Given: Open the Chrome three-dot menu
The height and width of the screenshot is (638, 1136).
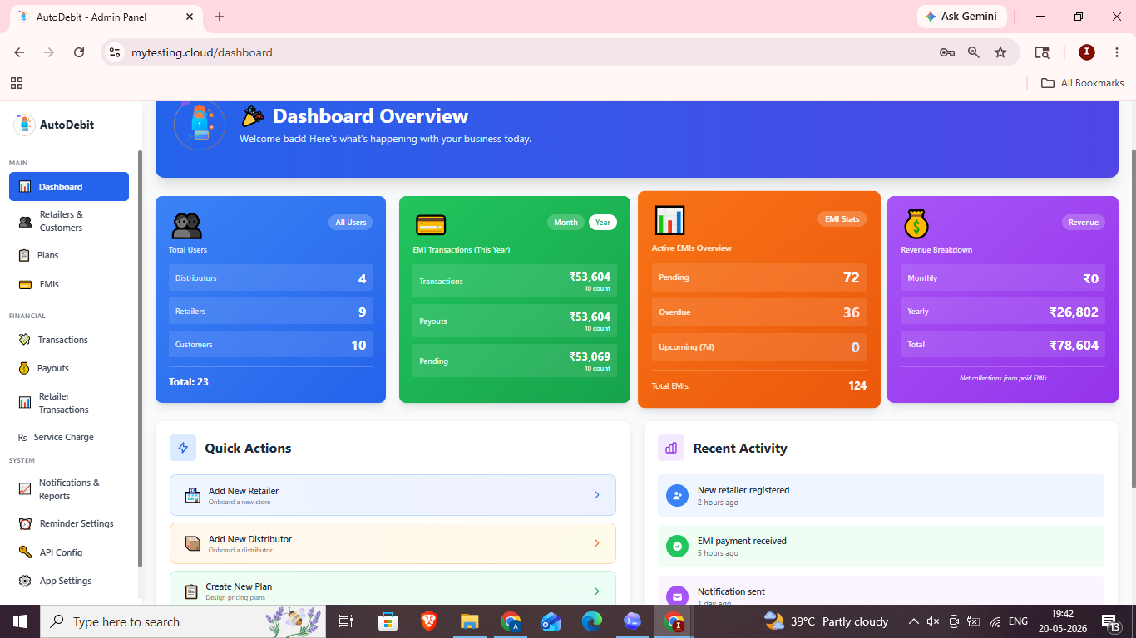Looking at the screenshot, I should click(1117, 52).
